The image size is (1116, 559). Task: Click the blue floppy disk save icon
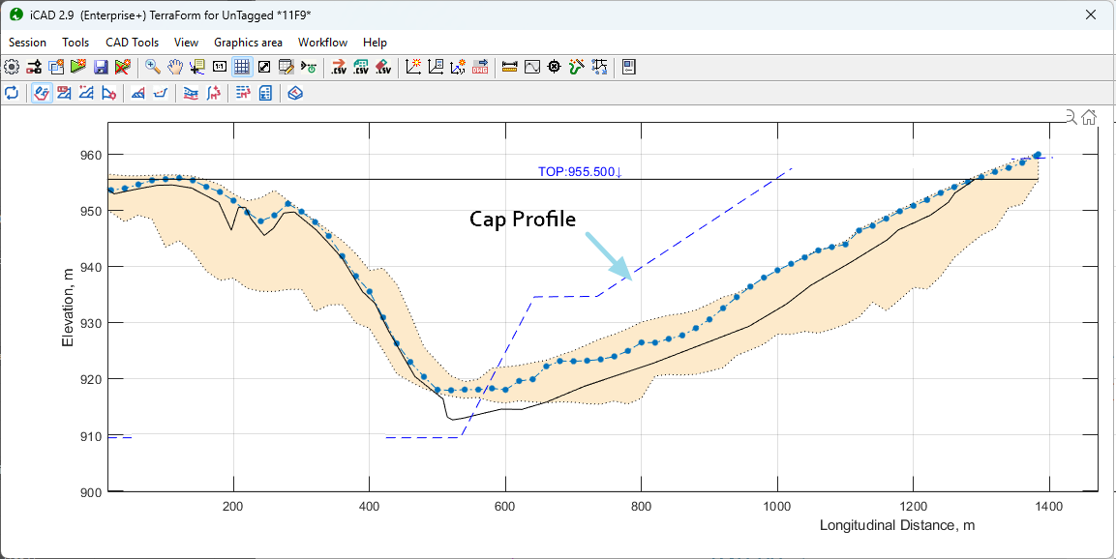click(x=100, y=68)
